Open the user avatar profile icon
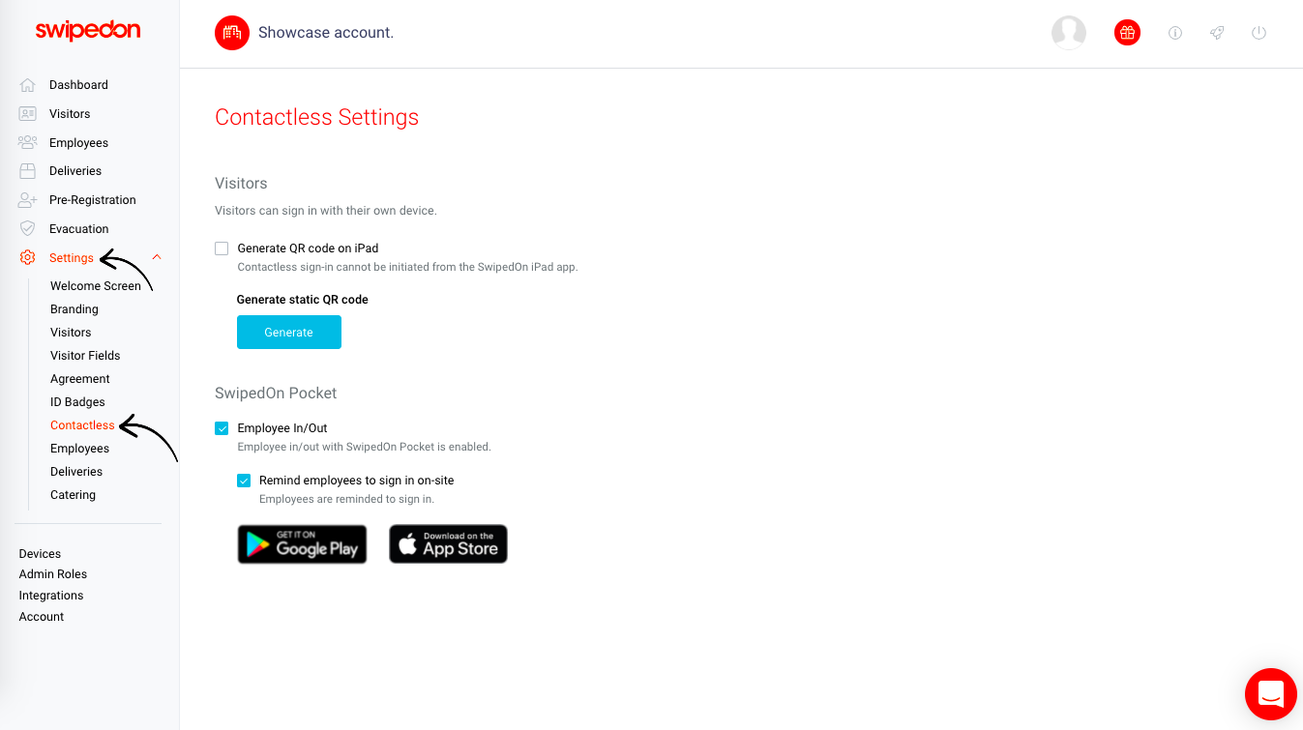 click(x=1069, y=33)
